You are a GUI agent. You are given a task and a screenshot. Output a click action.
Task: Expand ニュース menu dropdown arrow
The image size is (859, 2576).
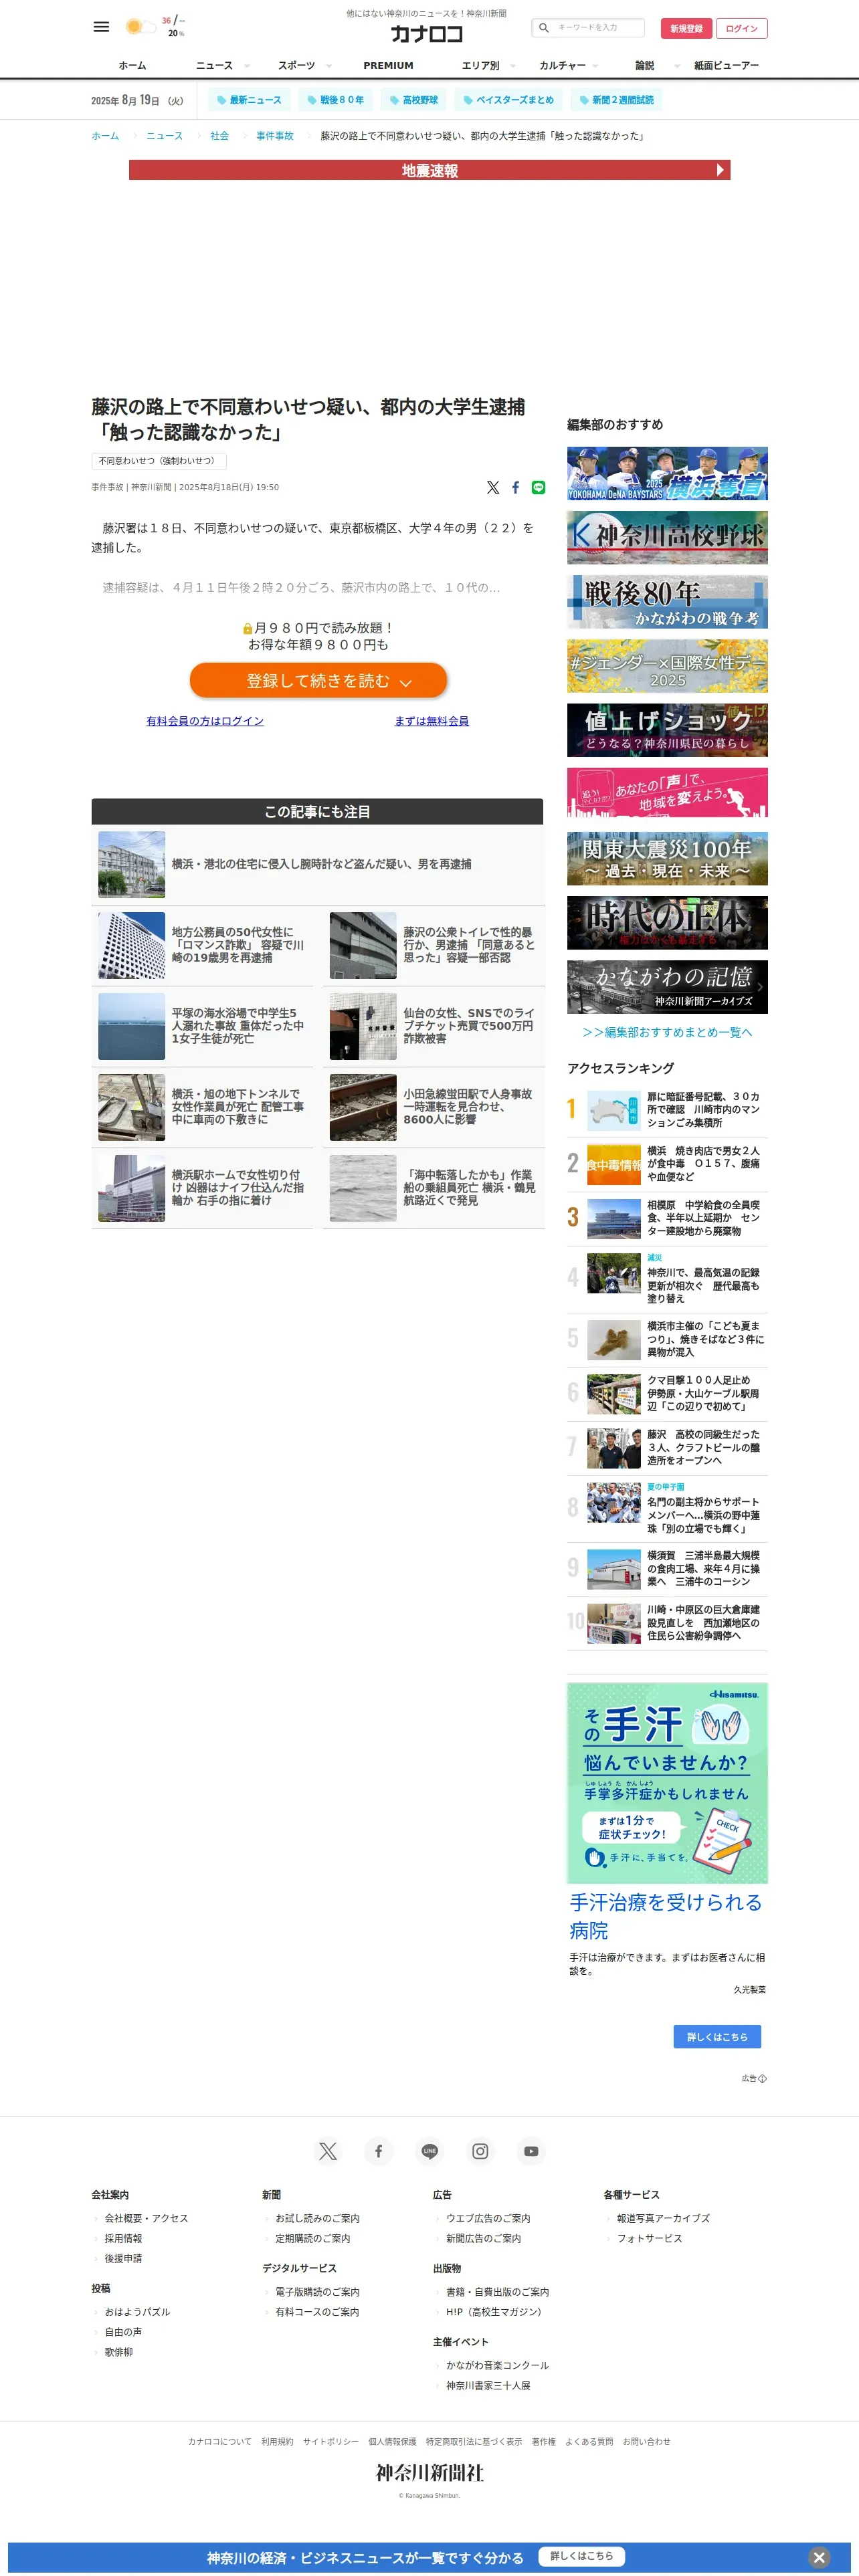[246, 66]
